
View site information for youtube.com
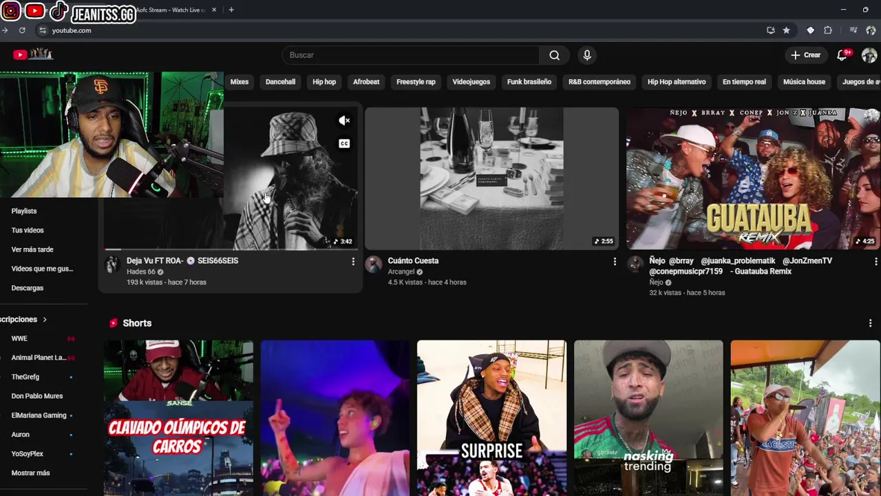point(42,30)
